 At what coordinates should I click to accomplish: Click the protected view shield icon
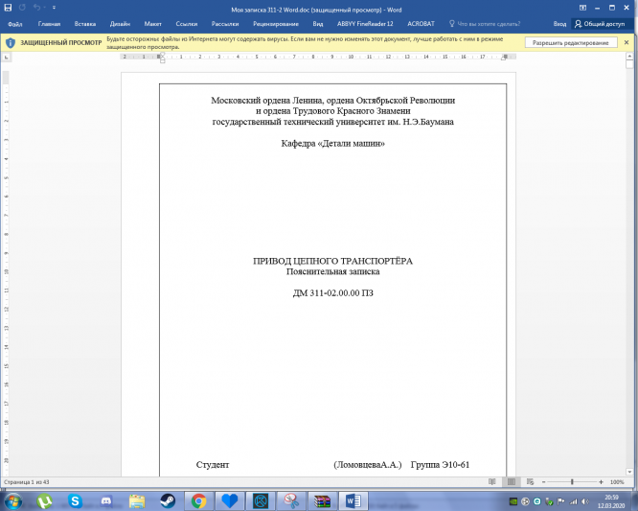(x=11, y=43)
